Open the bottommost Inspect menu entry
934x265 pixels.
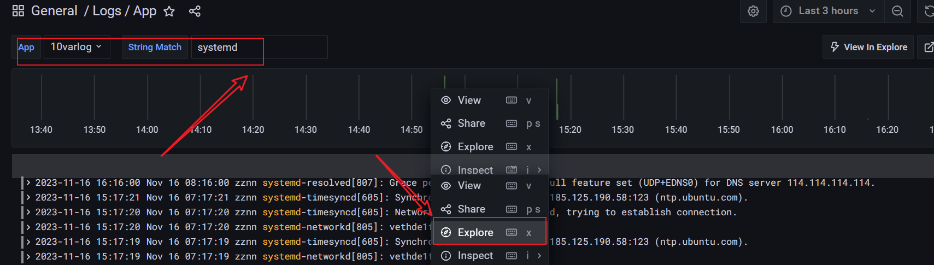[x=475, y=255]
